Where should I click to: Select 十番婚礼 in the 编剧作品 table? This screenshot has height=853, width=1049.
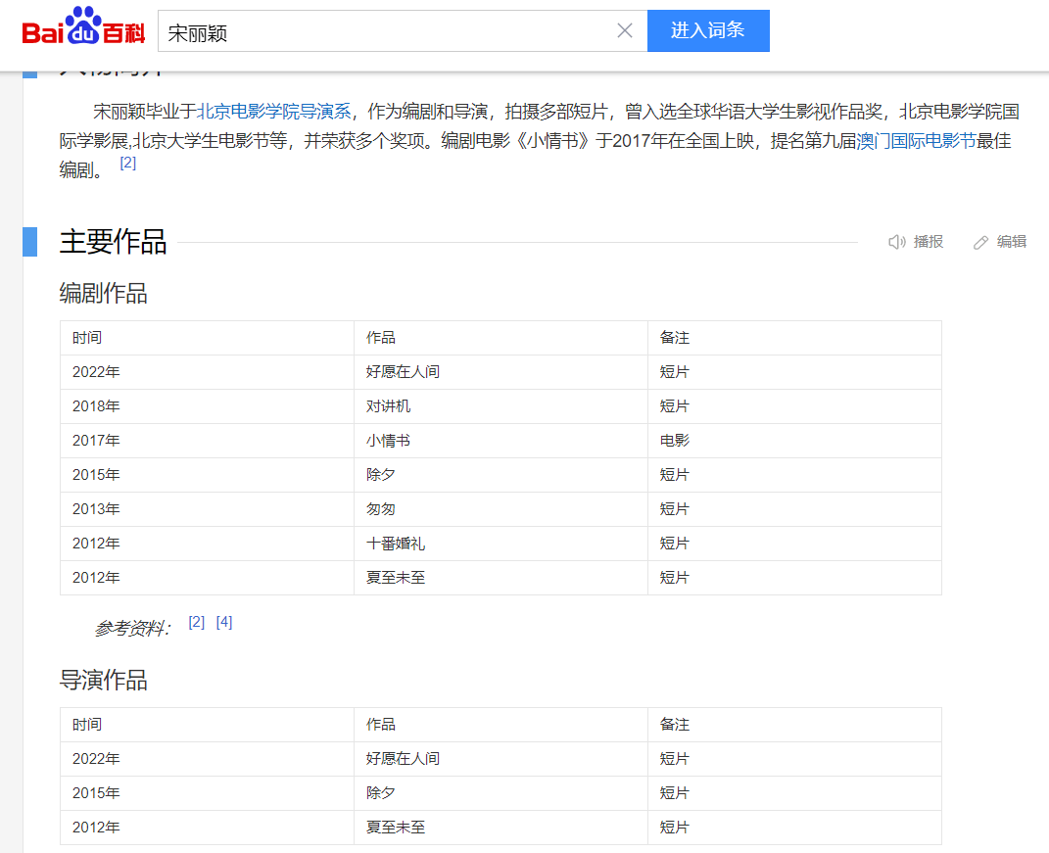396,544
